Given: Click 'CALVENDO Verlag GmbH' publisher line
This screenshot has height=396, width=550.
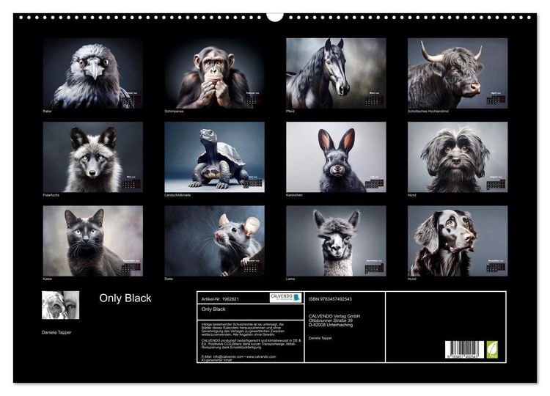Looking at the screenshot, I should tap(334, 316).
